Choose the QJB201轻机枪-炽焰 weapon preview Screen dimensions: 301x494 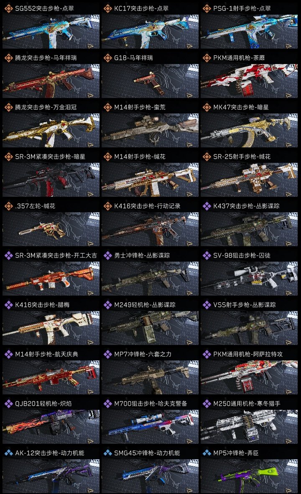click(x=51, y=427)
